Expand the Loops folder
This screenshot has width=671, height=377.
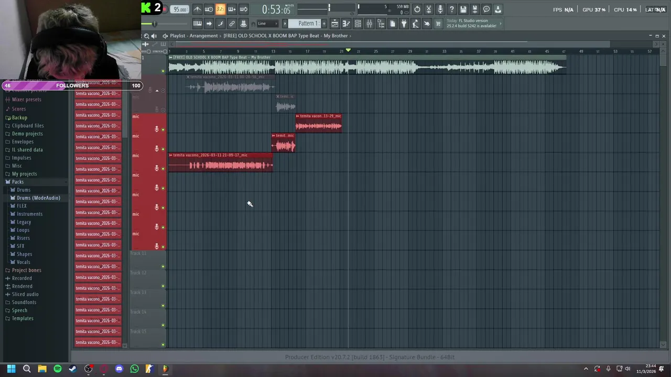23,230
